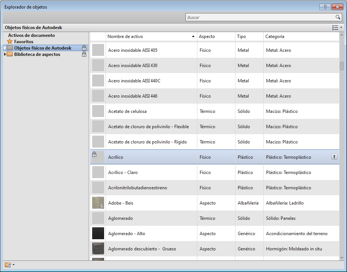Click the lock icon beside Objetos físicos de Autodesk

point(84,47)
